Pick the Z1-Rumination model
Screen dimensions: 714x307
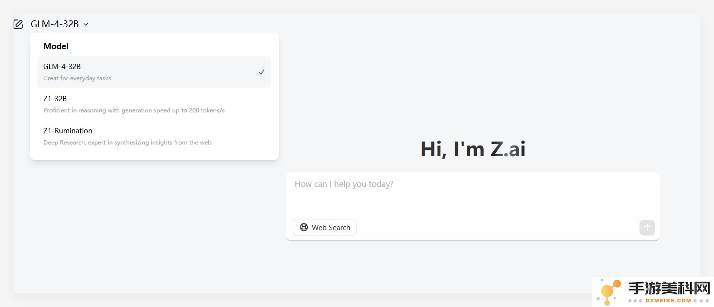pyautogui.click(x=154, y=136)
